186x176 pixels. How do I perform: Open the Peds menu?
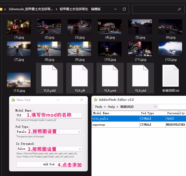pos(100,107)
